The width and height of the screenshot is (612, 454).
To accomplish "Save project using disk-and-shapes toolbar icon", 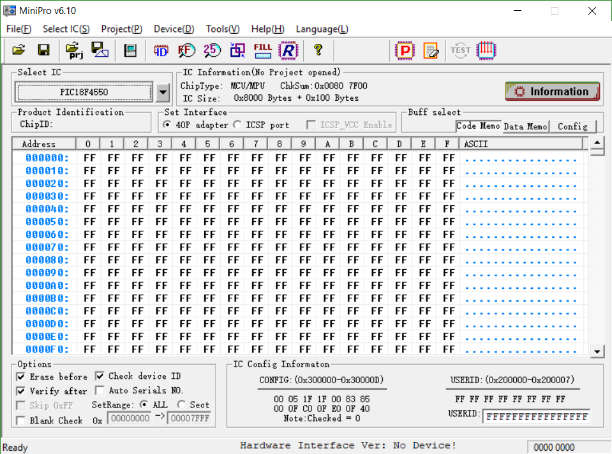I will (x=100, y=50).
